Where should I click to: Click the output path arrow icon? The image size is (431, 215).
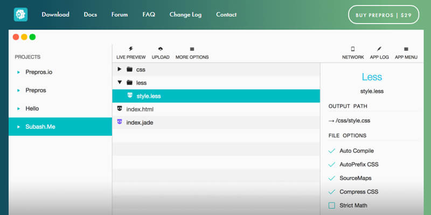pos(331,120)
